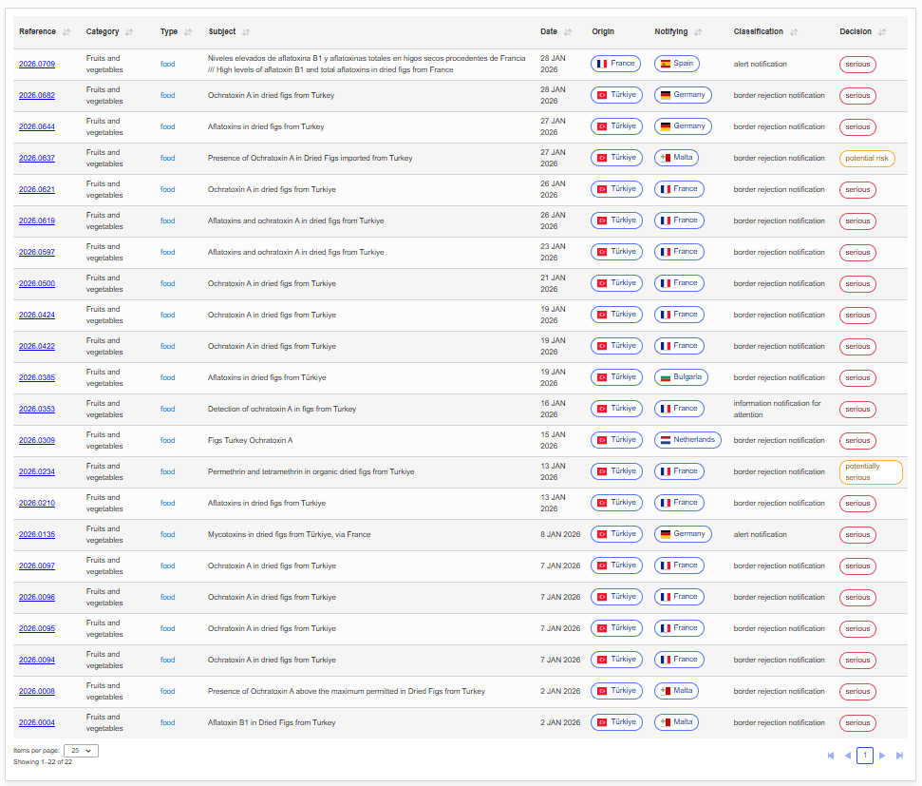This screenshot has height=786, width=922.
Task: Click the Decision column sort icon
Action: (x=882, y=32)
